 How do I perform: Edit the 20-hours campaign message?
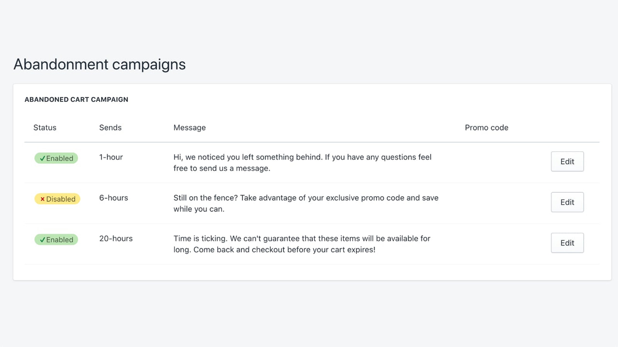pos(567,242)
